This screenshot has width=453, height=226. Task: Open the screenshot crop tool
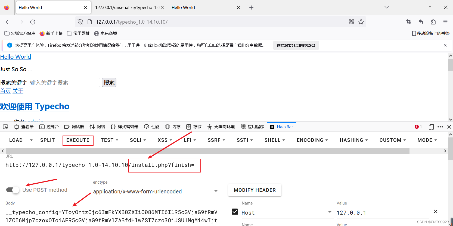pos(409,22)
